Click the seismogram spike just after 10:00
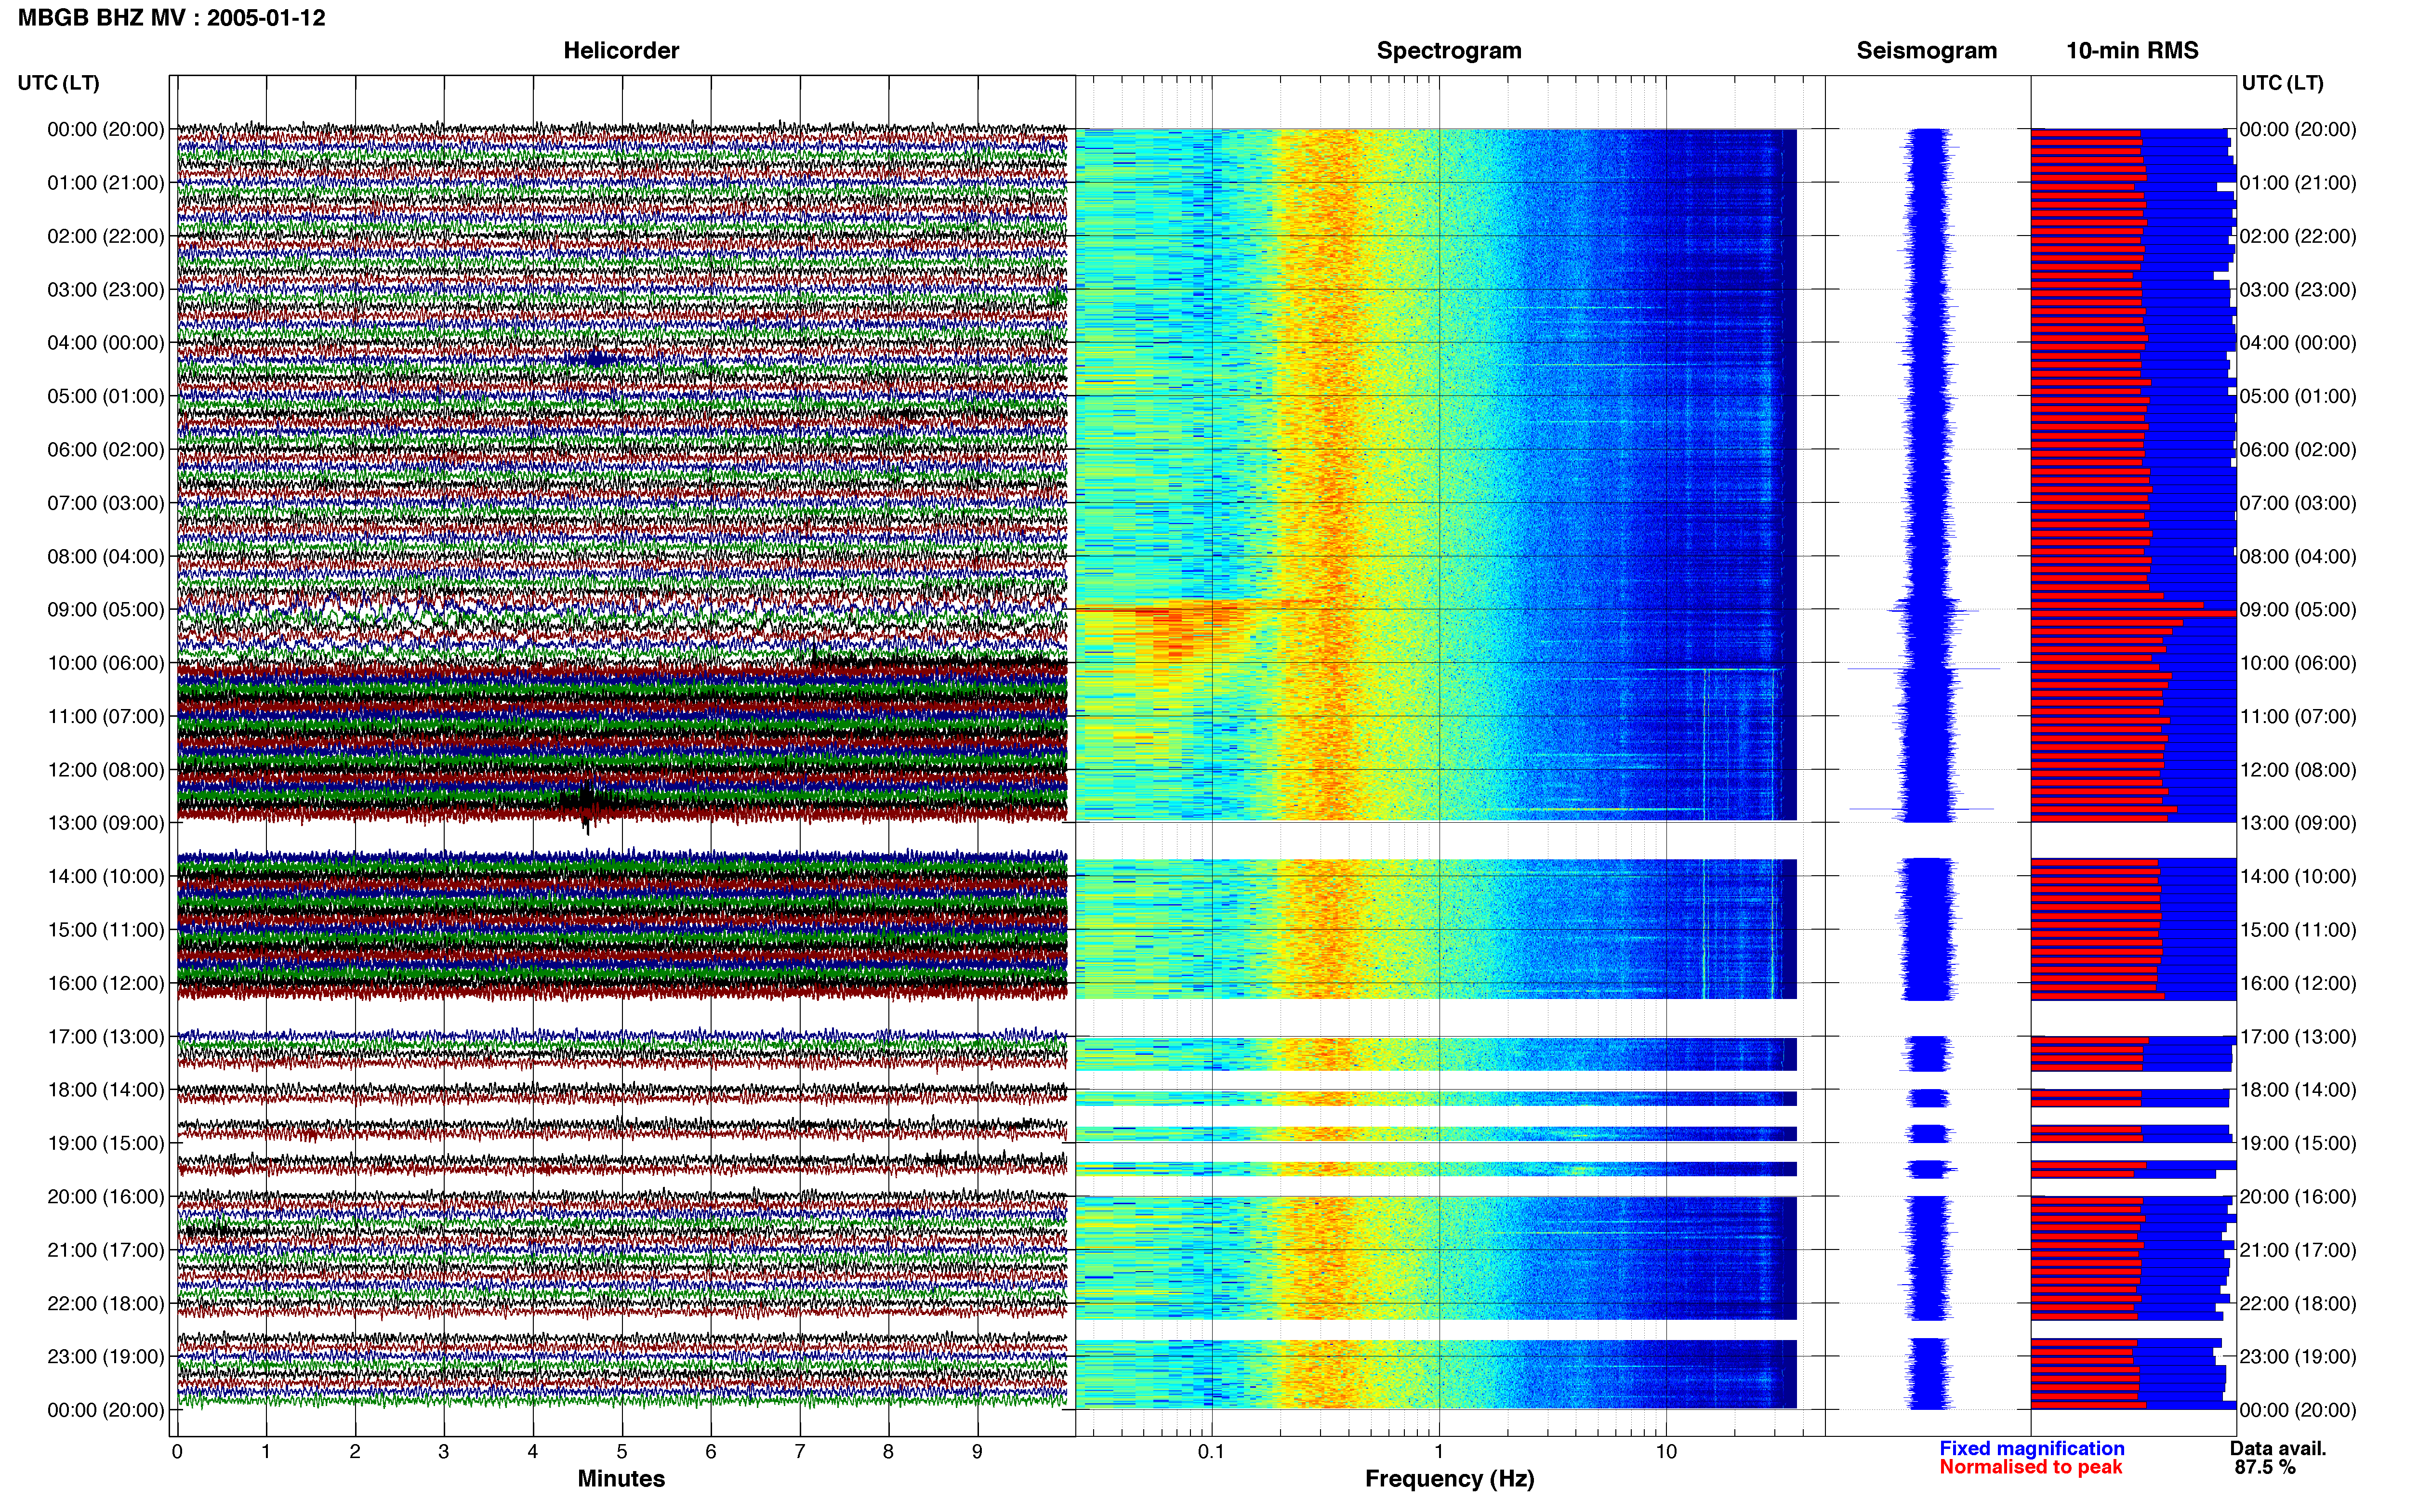The height and width of the screenshot is (1512, 2418). coord(1923,668)
